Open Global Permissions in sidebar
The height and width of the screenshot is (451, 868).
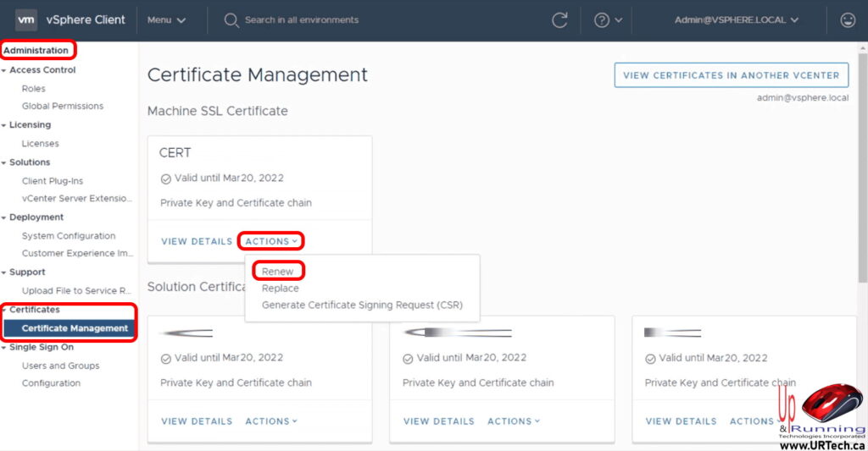[x=63, y=107]
